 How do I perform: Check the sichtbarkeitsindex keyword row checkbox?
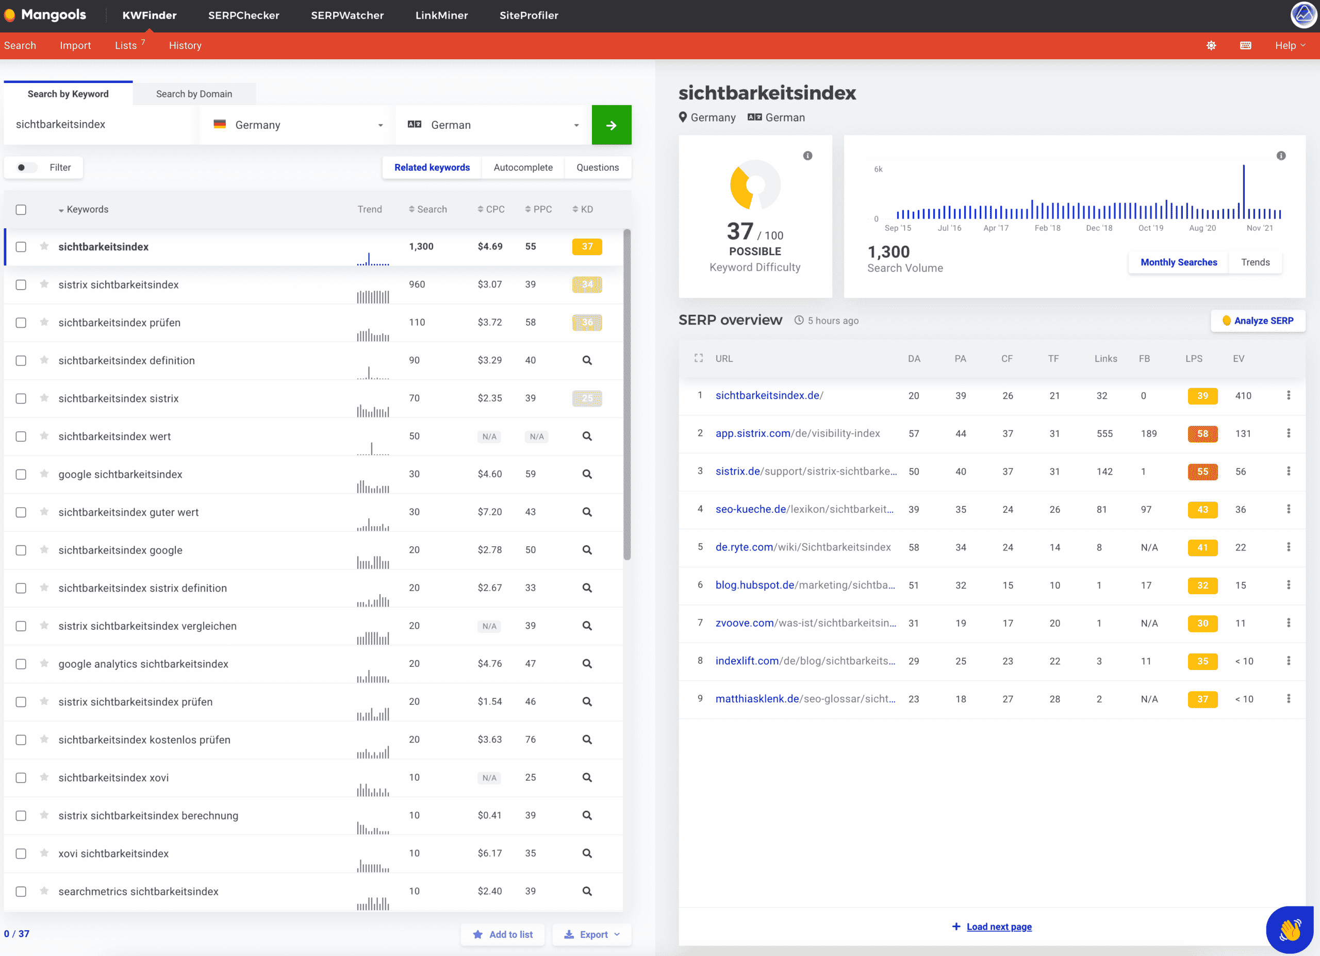pyautogui.click(x=21, y=247)
